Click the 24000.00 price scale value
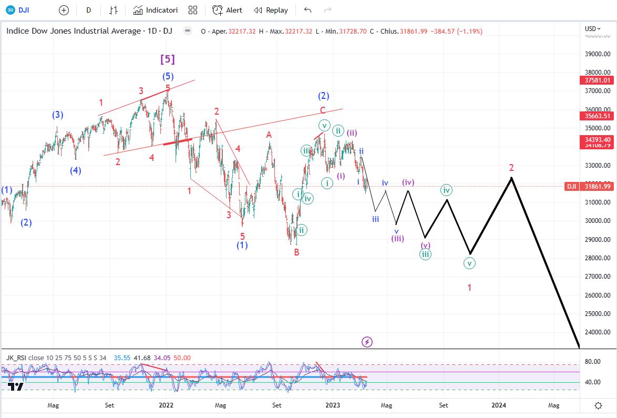The width and height of the screenshot is (617, 418). point(598,332)
